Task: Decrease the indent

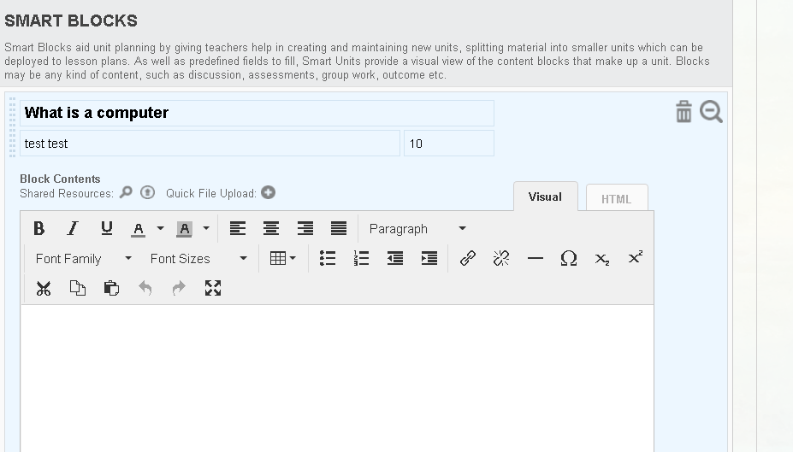Action: 395,259
